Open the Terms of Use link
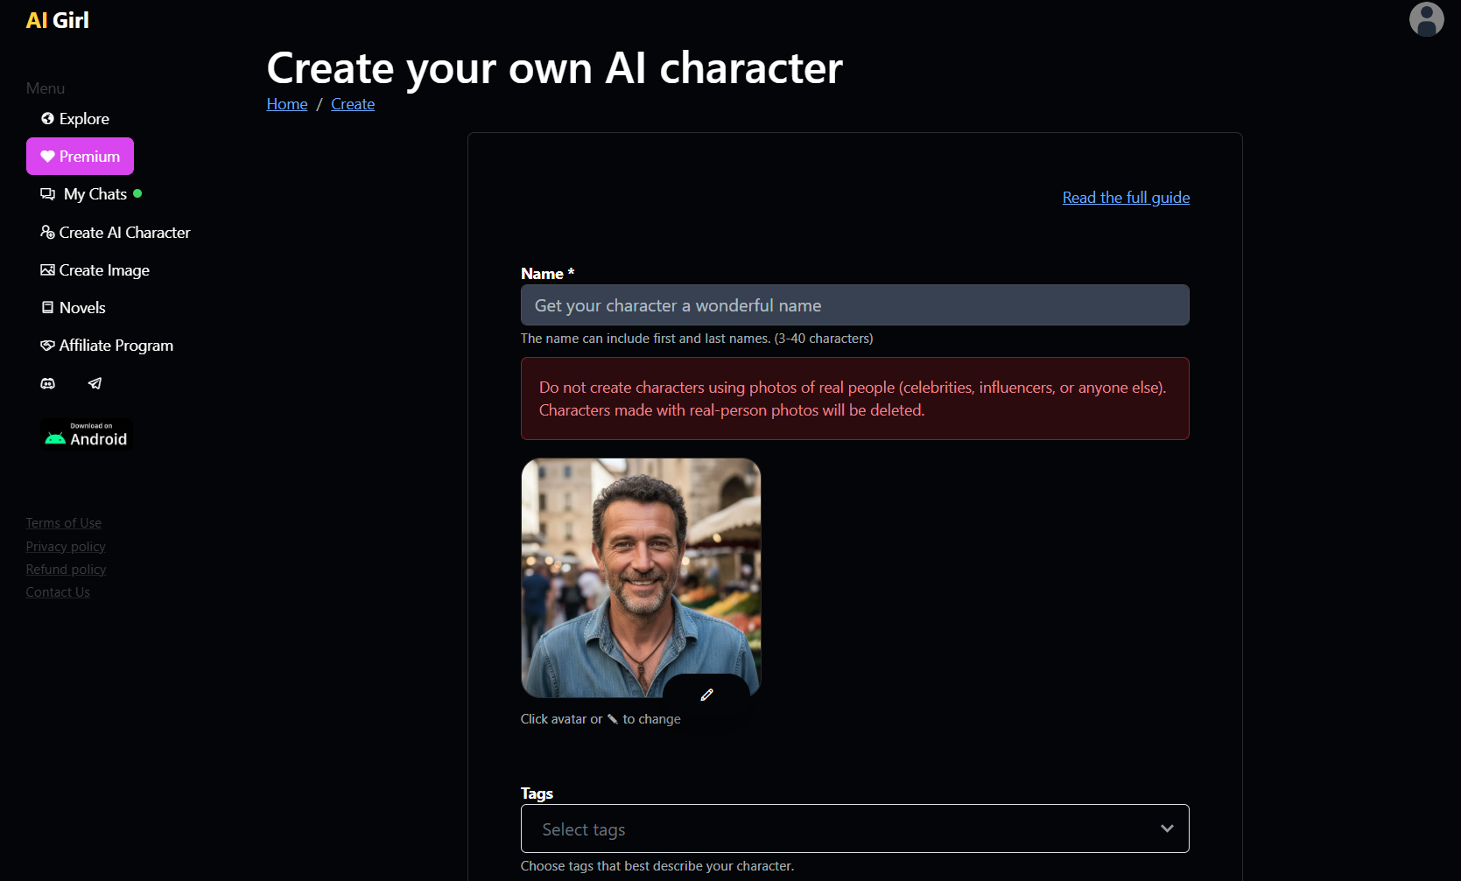1461x881 pixels. [x=64, y=523]
